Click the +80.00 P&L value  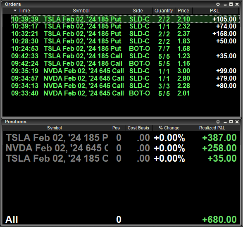click(226, 86)
